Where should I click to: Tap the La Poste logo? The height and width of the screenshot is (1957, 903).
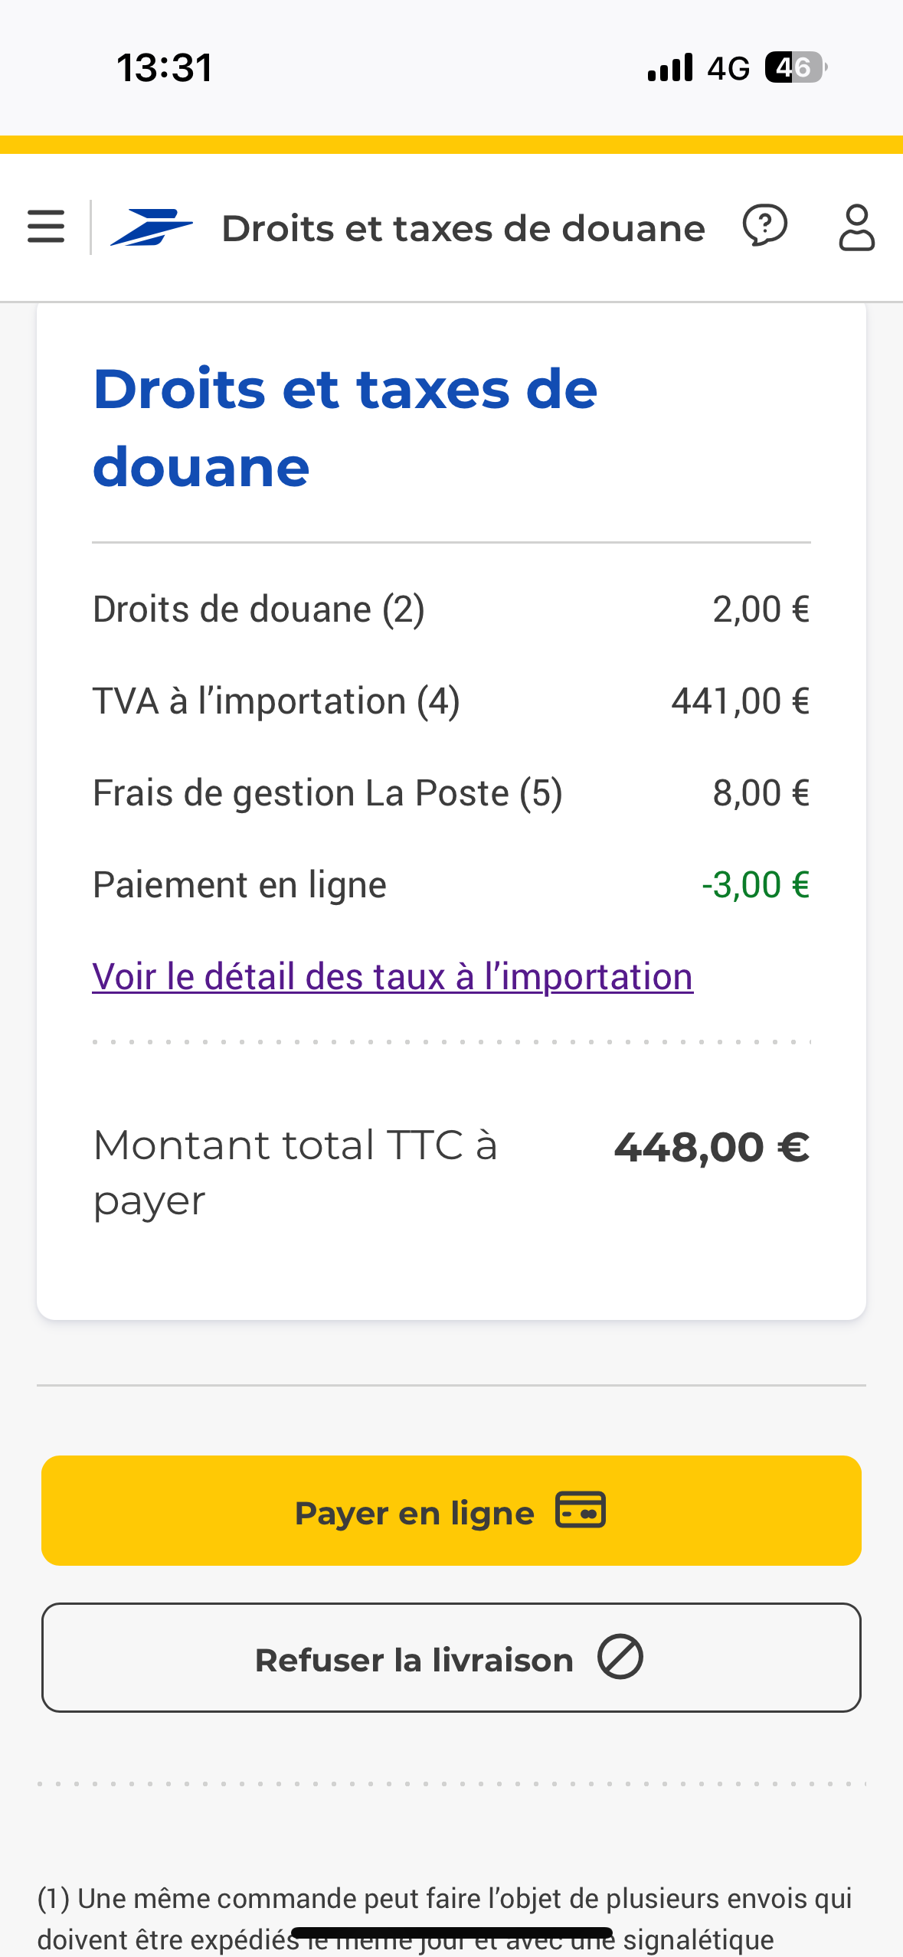[151, 227]
